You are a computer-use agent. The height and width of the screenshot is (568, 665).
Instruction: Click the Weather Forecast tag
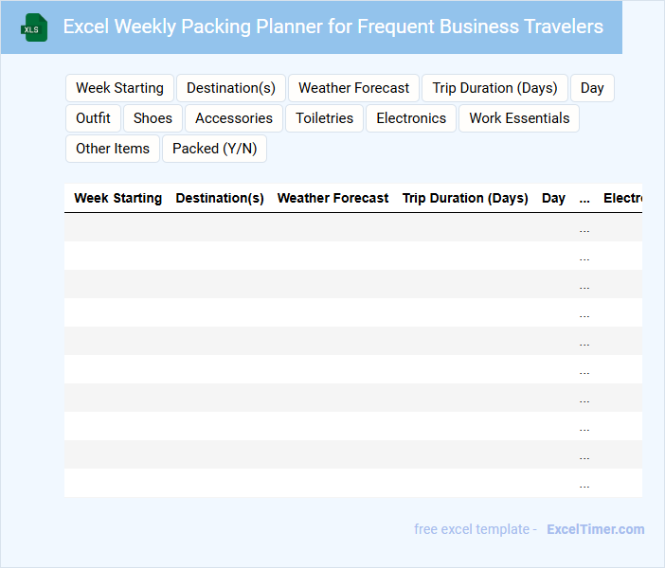pyautogui.click(x=353, y=88)
